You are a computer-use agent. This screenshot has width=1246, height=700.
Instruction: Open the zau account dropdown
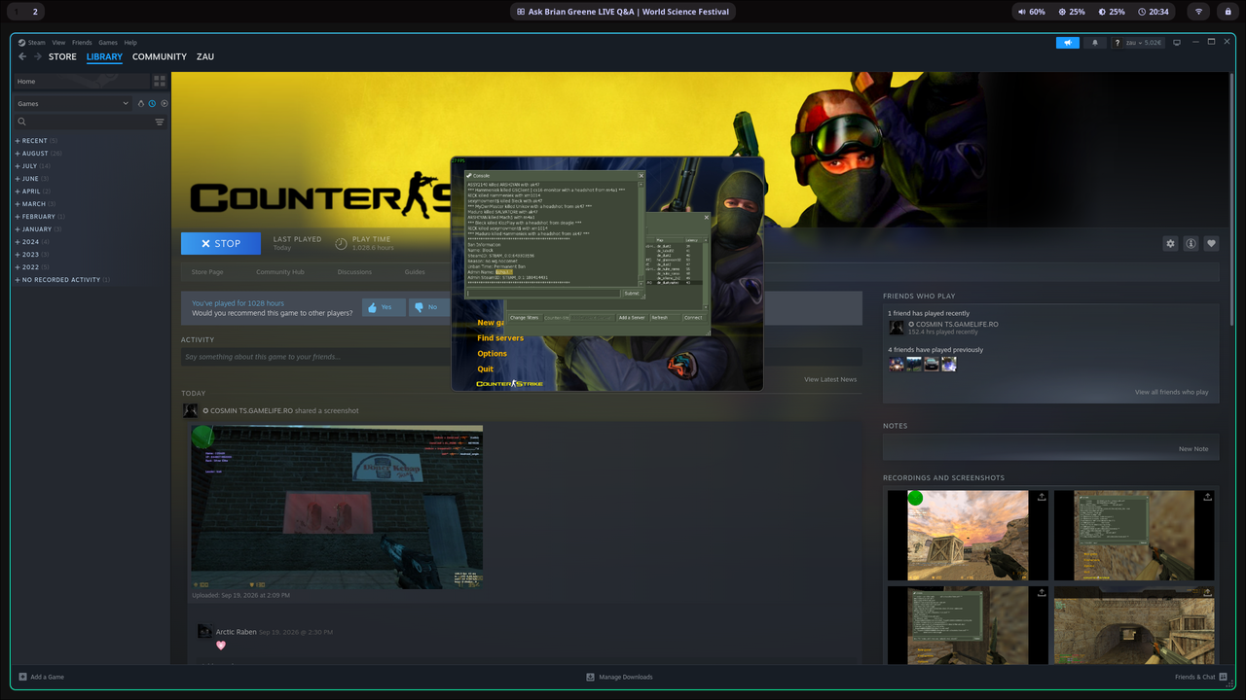click(x=1145, y=43)
